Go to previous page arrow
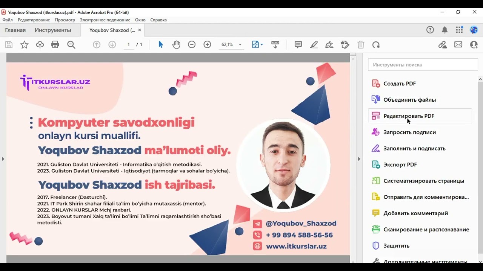The image size is (483, 271). 97,44
